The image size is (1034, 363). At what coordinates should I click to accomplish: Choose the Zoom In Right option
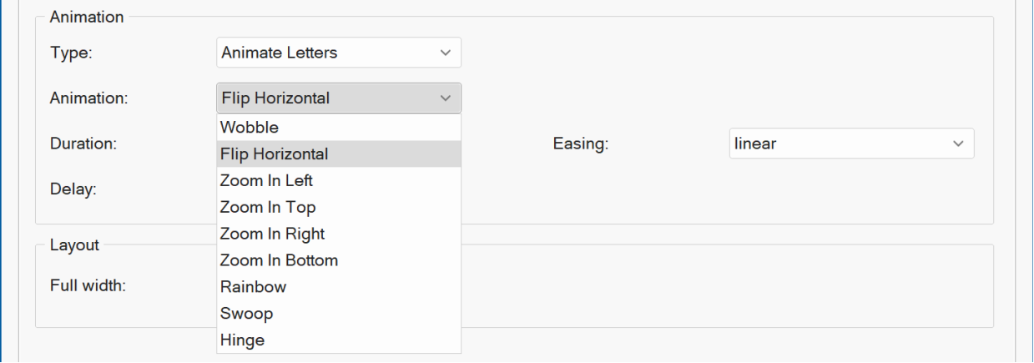[x=271, y=234]
